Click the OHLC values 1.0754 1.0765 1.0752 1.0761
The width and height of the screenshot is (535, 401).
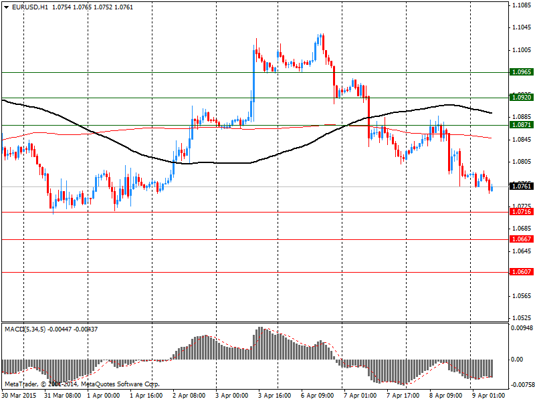[92, 7]
